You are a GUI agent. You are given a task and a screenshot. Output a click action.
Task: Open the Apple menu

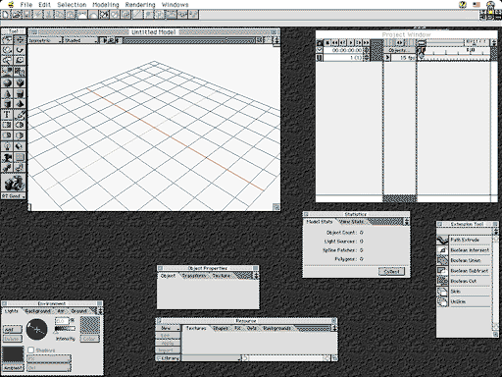tap(11, 5)
